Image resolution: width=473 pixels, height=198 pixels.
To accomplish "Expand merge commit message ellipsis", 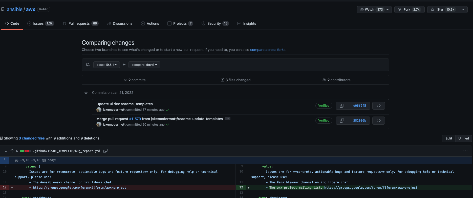I will [228, 119].
